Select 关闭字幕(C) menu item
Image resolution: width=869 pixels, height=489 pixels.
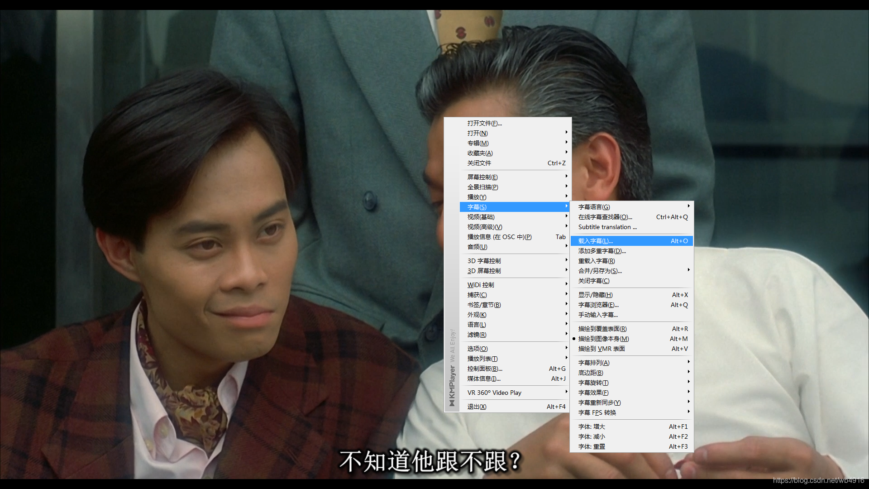[x=593, y=281]
